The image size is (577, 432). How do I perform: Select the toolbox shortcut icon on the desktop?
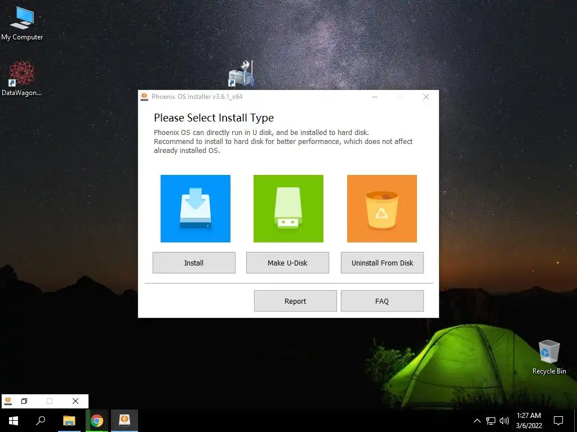pyautogui.click(x=241, y=74)
